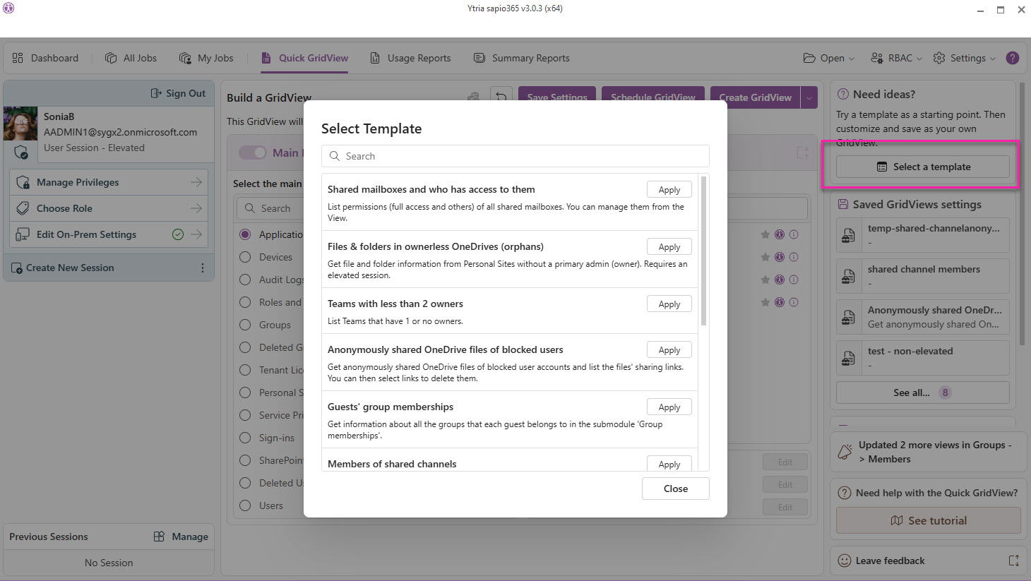
Task: Expand the Open dropdown menu
Action: [828, 58]
